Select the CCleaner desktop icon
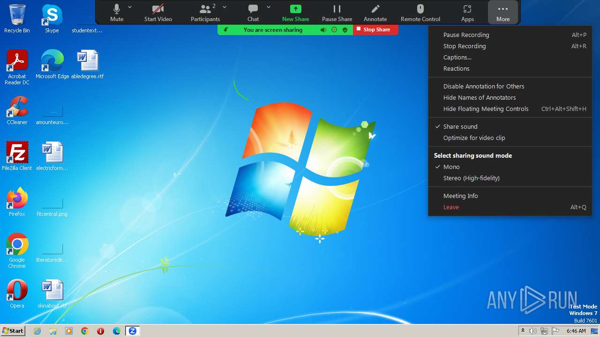The height and width of the screenshot is (337, 600). point(17,110)
